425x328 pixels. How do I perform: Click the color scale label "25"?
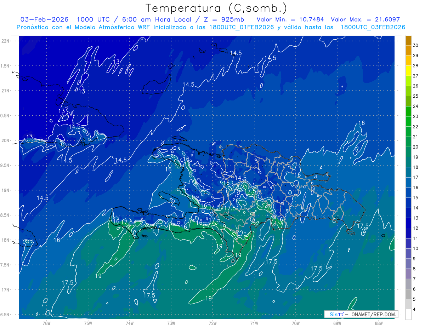click(415, 96)
